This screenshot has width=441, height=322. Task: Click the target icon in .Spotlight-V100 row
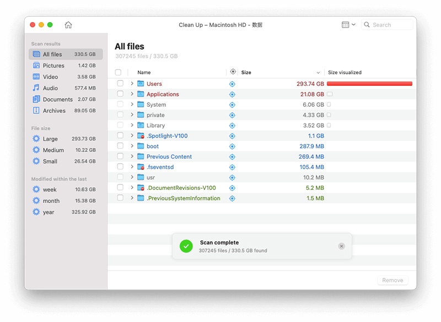pos(232,136)
